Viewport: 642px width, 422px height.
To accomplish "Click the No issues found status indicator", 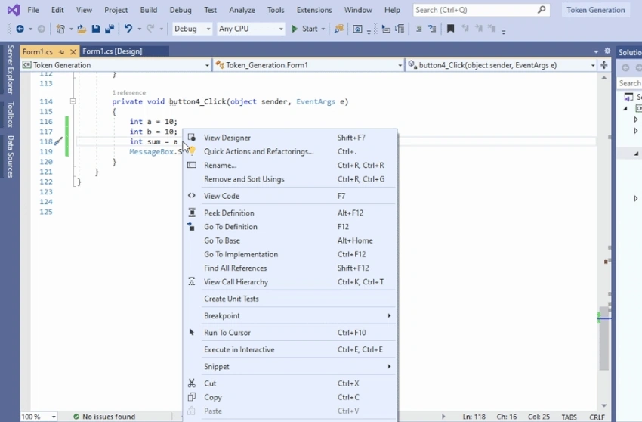I will point(104,417).
